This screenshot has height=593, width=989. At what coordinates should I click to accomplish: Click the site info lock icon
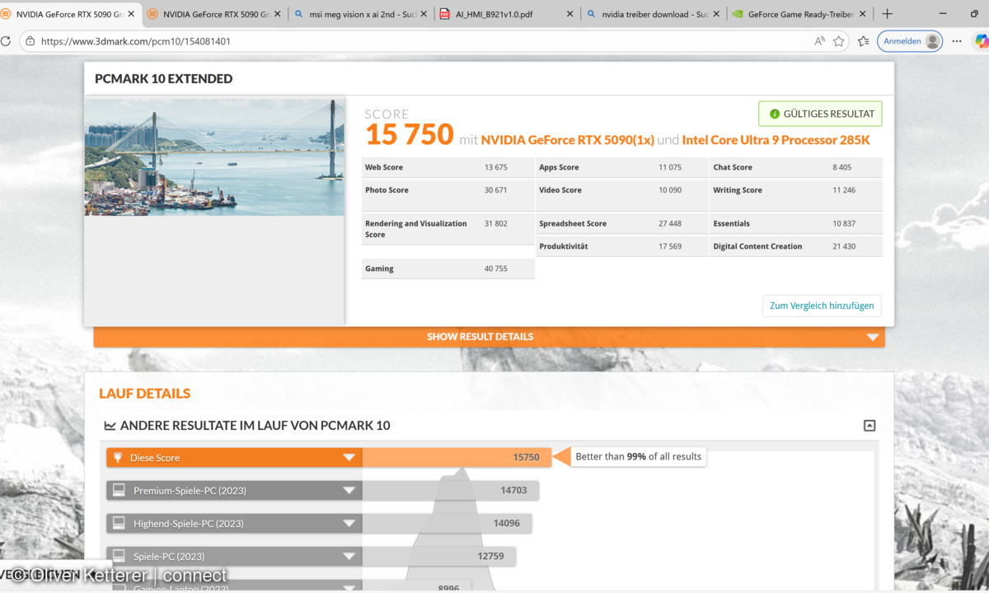tap(30, 41)
